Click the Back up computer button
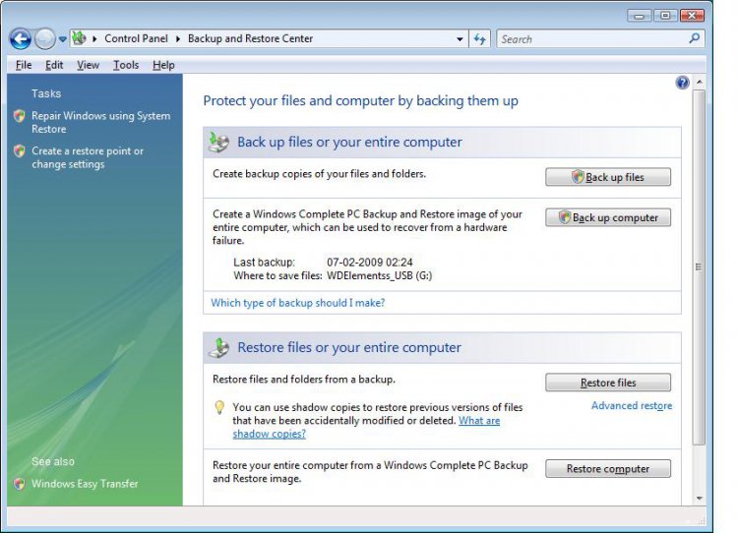Viewport: 738px width, 533px height. click(x=608, y=217)
